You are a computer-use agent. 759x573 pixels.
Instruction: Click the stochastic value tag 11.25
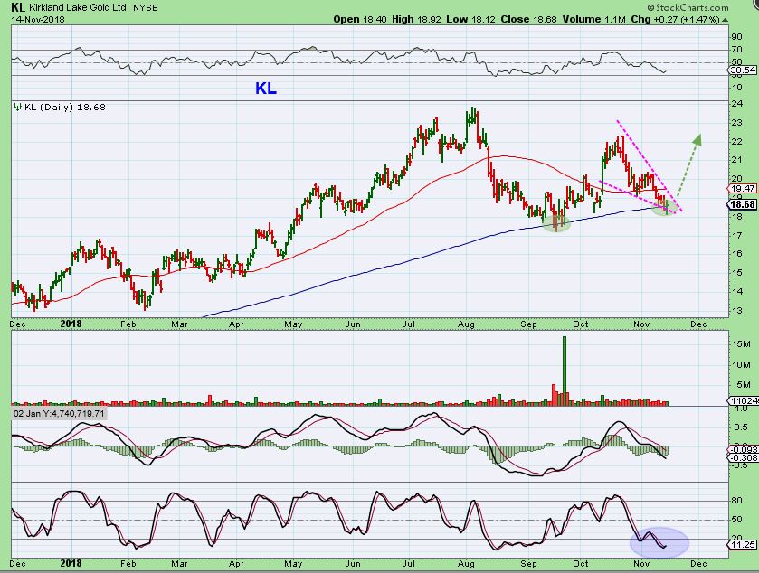coord(743,545)
